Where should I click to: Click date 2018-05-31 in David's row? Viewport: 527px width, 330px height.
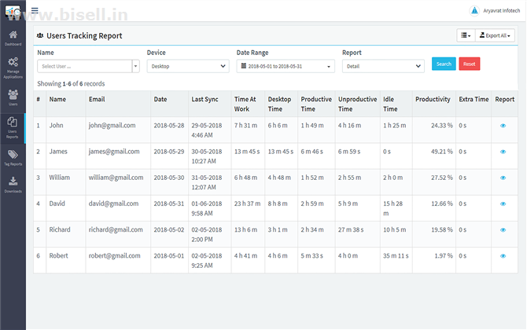point(169,203)
